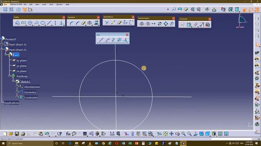Screen dimensions: 261x146
Task: Expand the AbsoluteAxis tree node
Action: point(17,86)
